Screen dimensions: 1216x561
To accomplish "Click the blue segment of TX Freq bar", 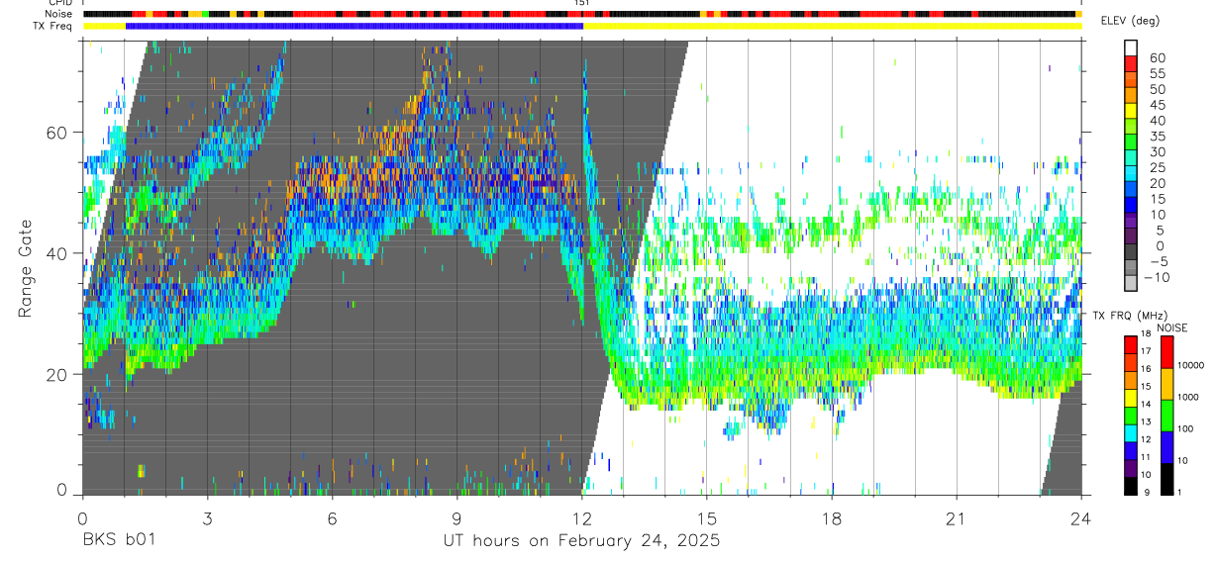I will pos(355,26).
